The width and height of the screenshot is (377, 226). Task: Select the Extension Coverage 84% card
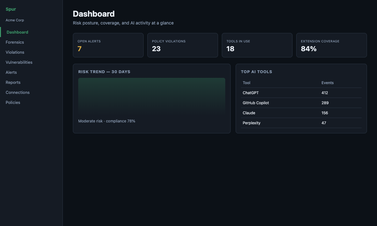(331, 45)
